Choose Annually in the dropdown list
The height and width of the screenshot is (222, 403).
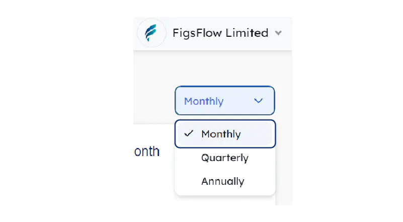tap(222, 181)
